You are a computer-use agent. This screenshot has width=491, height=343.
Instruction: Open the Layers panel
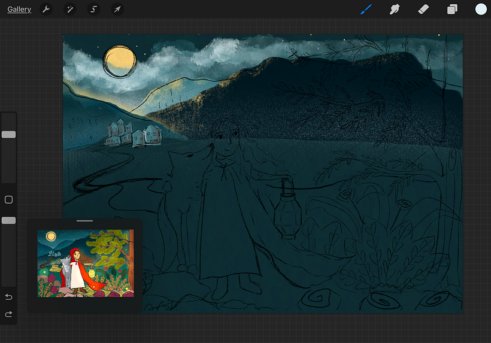pyautogui.click(x=452, y=10)
